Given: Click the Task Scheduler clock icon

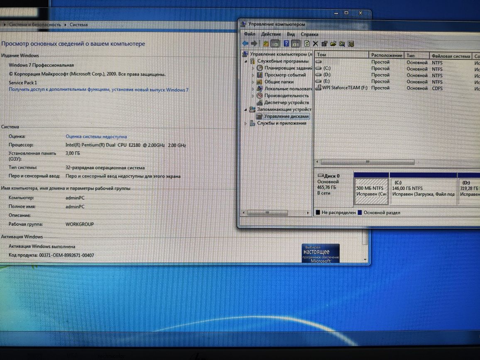Looking at the screenshot, I should [260, 68].
